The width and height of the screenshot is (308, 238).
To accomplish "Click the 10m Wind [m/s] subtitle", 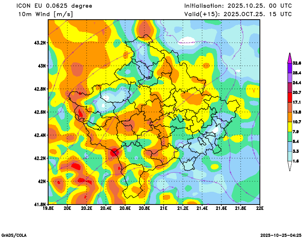I will [45, 14].
